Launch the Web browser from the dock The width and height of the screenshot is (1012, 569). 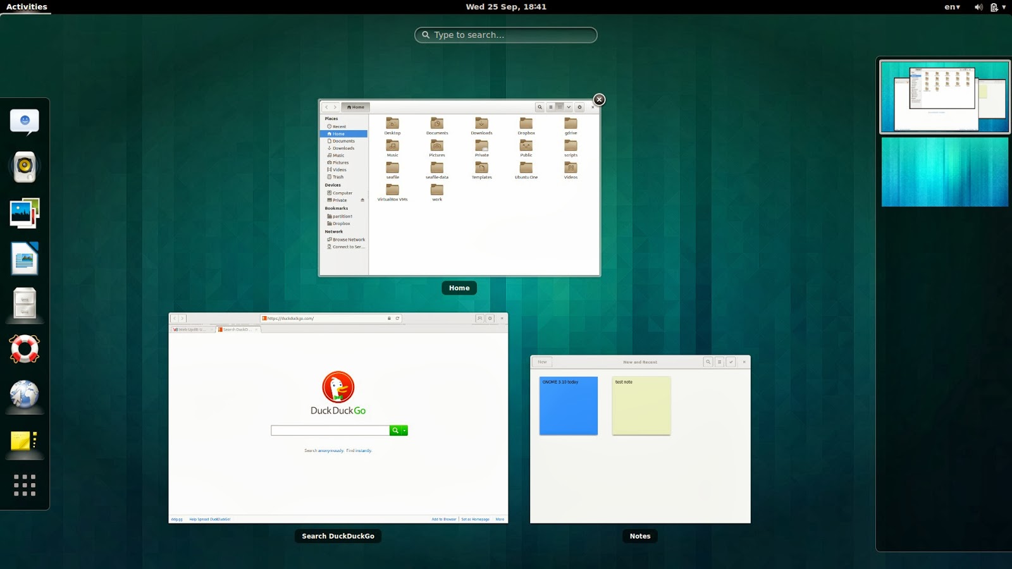(x=24, y=395)
